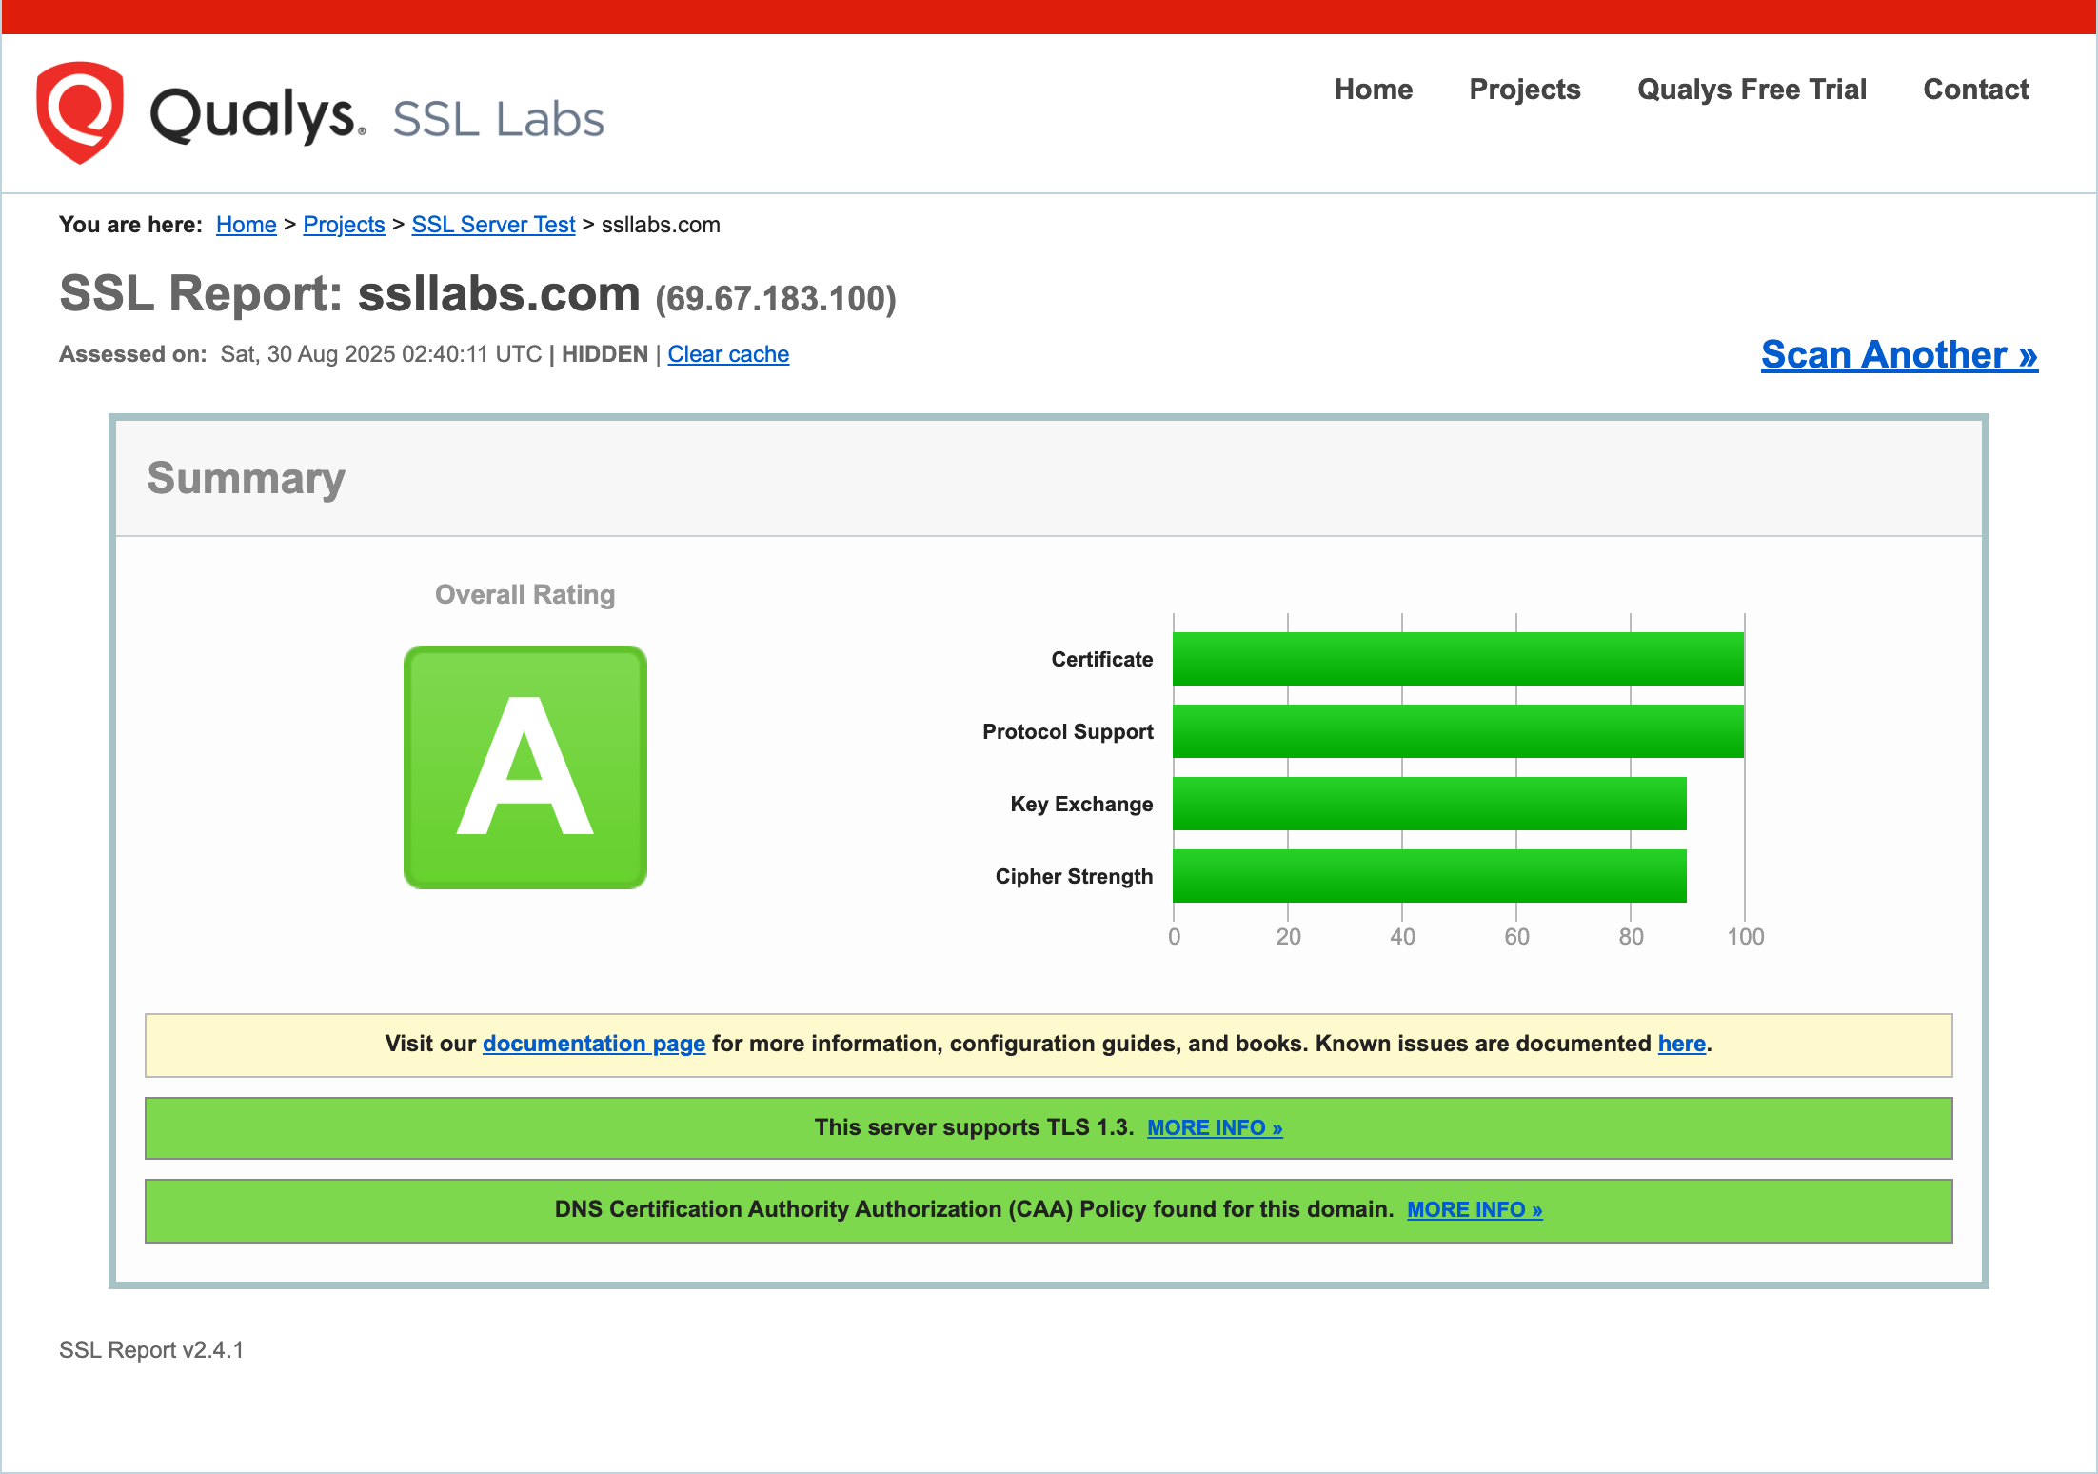Viewport: 2098px width, 1474px height.
Task: Navigate to SSL Server Test breadcrumb
Action: (x=493, y=225)
